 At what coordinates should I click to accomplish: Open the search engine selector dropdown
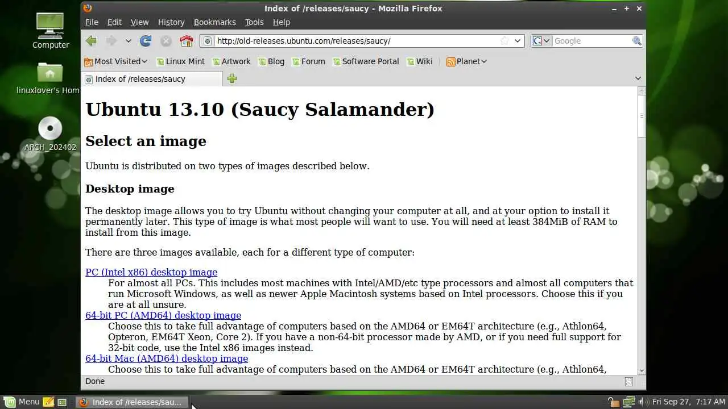[541, 41]
